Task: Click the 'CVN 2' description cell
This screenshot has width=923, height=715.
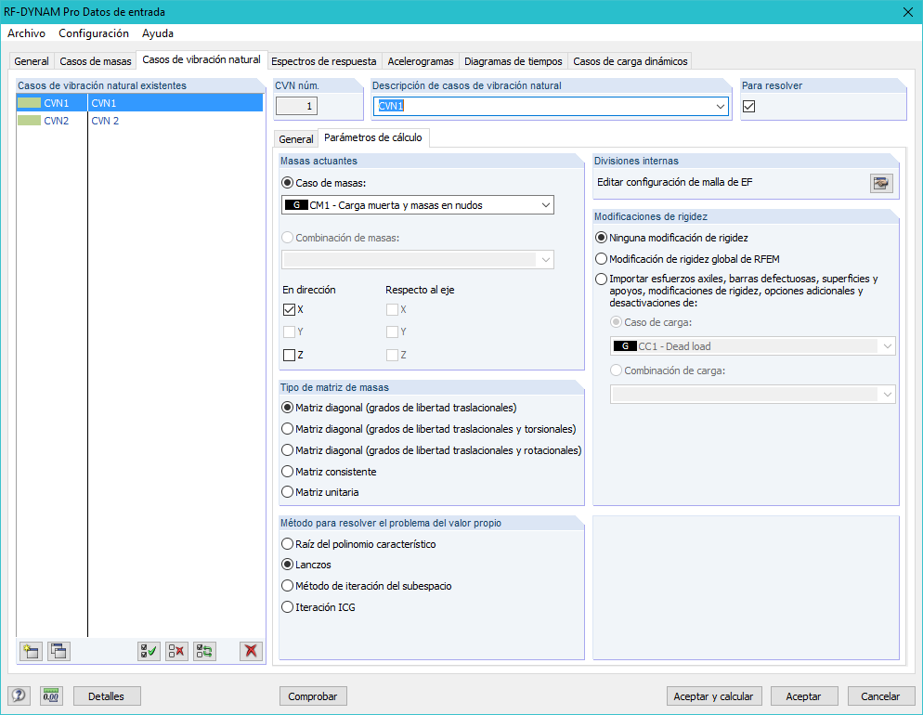Action: coord(175,121)
